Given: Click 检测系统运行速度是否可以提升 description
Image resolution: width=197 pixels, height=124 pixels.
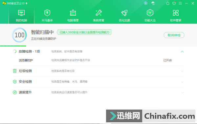Looking at the screenshot, I should (69, 92).
